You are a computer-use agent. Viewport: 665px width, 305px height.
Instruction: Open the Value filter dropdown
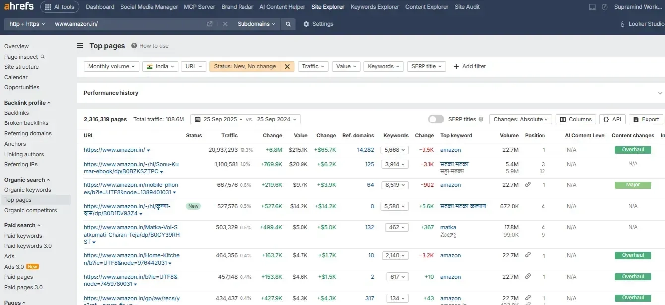pyautogui.click(x=346, y=66)
